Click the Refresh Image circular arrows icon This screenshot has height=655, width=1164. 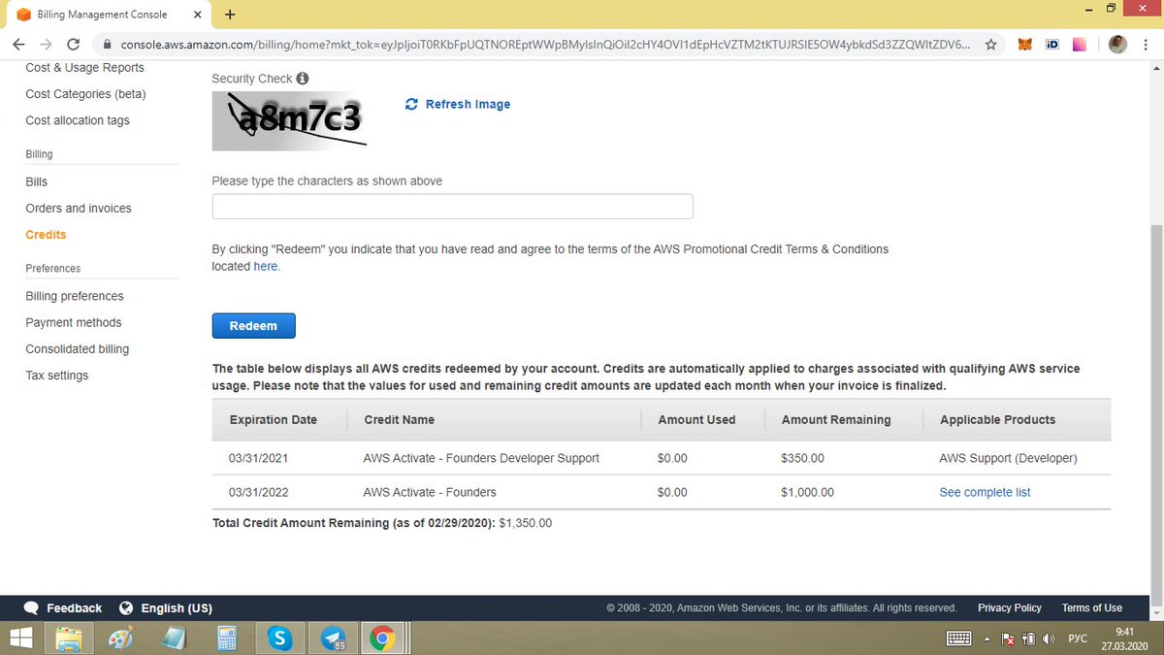tap(411, 104)
